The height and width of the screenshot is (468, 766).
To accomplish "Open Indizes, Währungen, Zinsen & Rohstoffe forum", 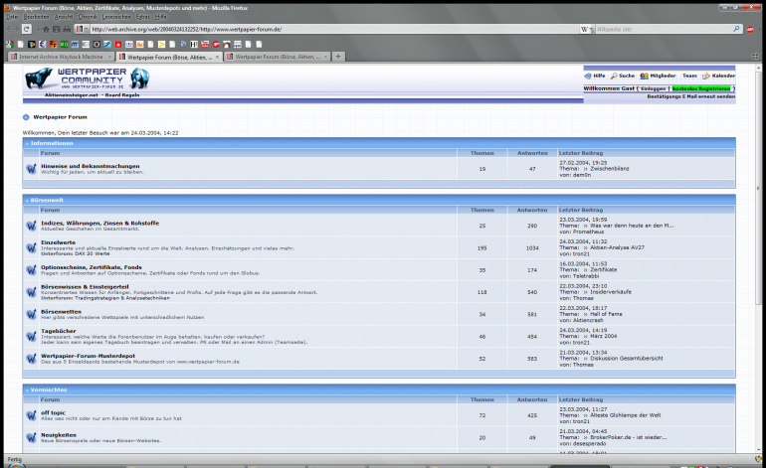I will click(x=99, y=223).
